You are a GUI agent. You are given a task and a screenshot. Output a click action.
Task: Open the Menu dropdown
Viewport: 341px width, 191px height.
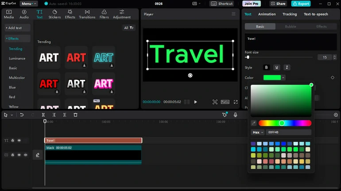pyautogui.click(x=29, y=4)
